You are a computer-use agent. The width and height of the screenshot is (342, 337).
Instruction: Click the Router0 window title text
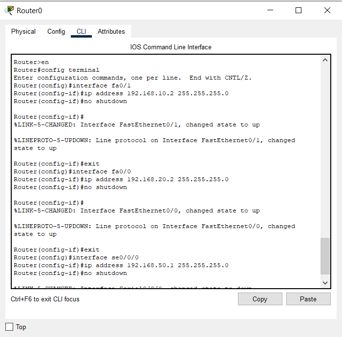click(29, 10)
